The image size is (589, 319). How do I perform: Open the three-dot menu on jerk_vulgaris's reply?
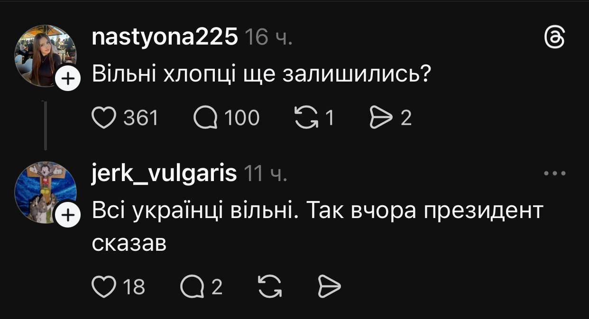554,174
